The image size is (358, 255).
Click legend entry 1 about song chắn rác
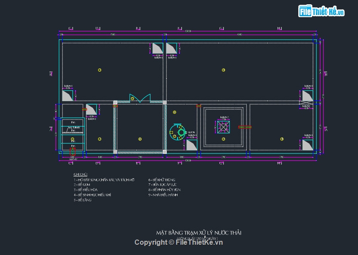(x=104, y=180)
